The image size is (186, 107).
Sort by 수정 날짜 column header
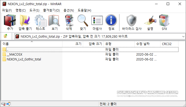point(148,44)
